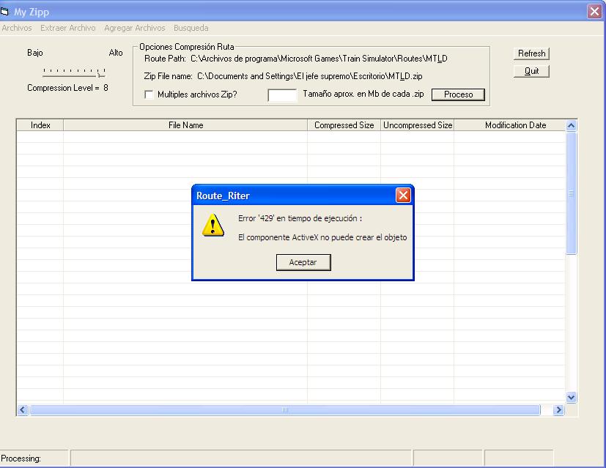Click the Compression Level slider handle
This screenshot has height=468, width=606.
point(101,73)
